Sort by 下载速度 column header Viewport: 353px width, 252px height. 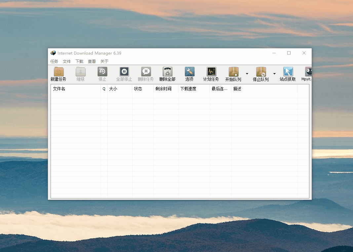194,89
